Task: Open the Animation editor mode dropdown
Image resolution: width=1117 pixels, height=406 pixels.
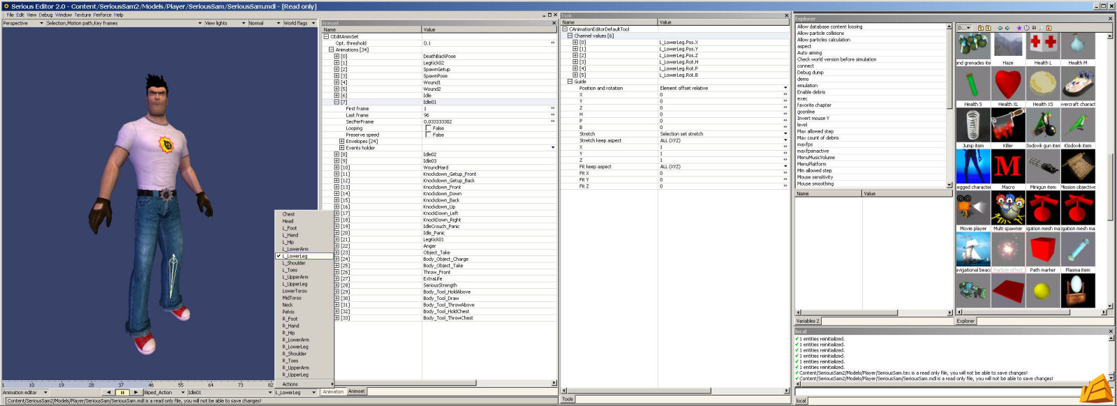Action: [x=24, y=393]
